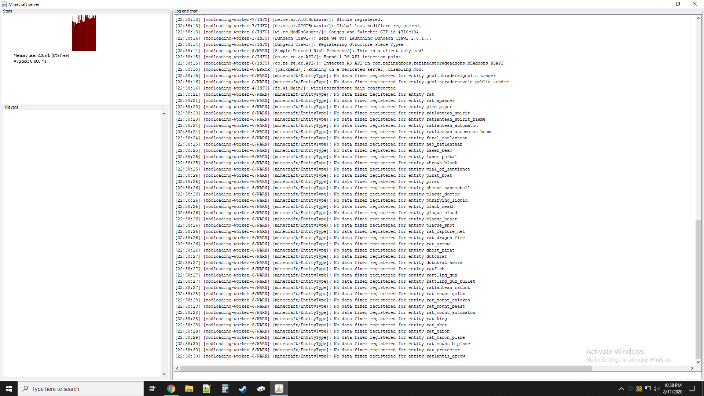The image size is (704, 396).
Task: Open the white box app taskbar icon
Action: pyautogui.click(x=261, y=389)
